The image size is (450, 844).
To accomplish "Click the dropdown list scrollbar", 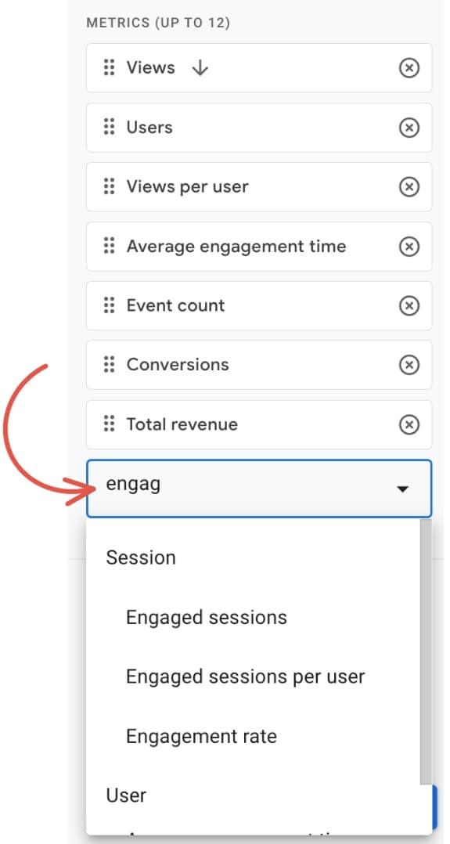I will [426, 651].
